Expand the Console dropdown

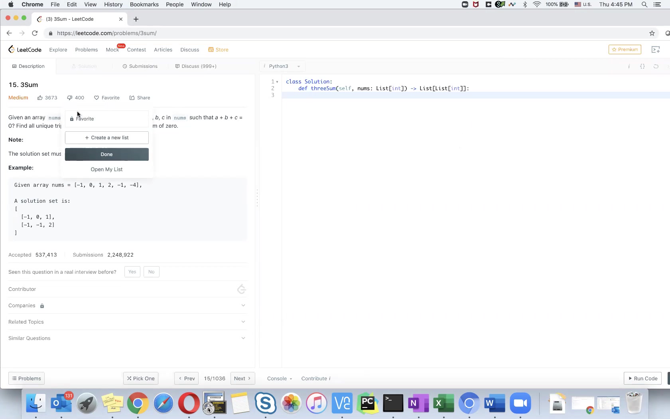pyautogui.click(x=280, y=379)
